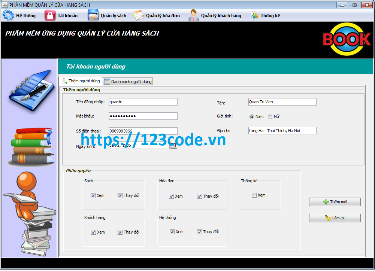Uncheck Thay đổi permission under Sách

point(120,195)
